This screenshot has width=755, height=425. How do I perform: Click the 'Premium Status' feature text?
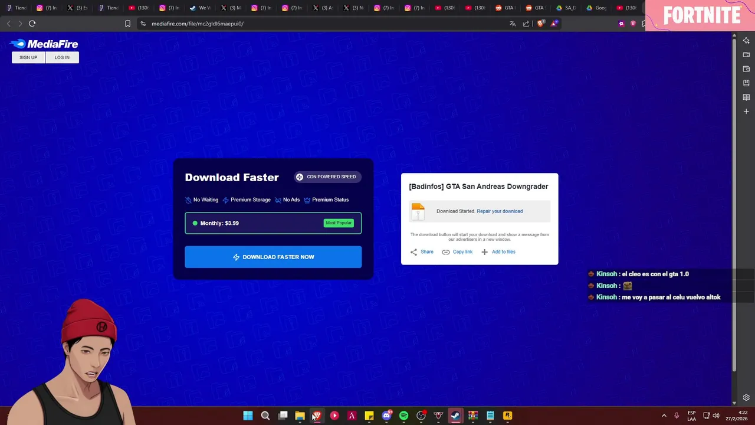[330, 200]
